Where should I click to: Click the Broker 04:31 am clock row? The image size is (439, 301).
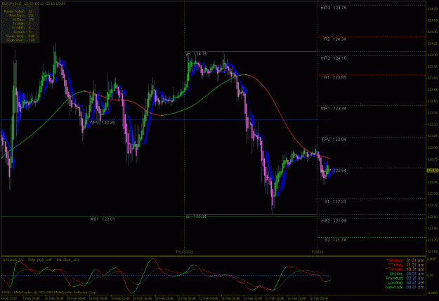(407, 274)
